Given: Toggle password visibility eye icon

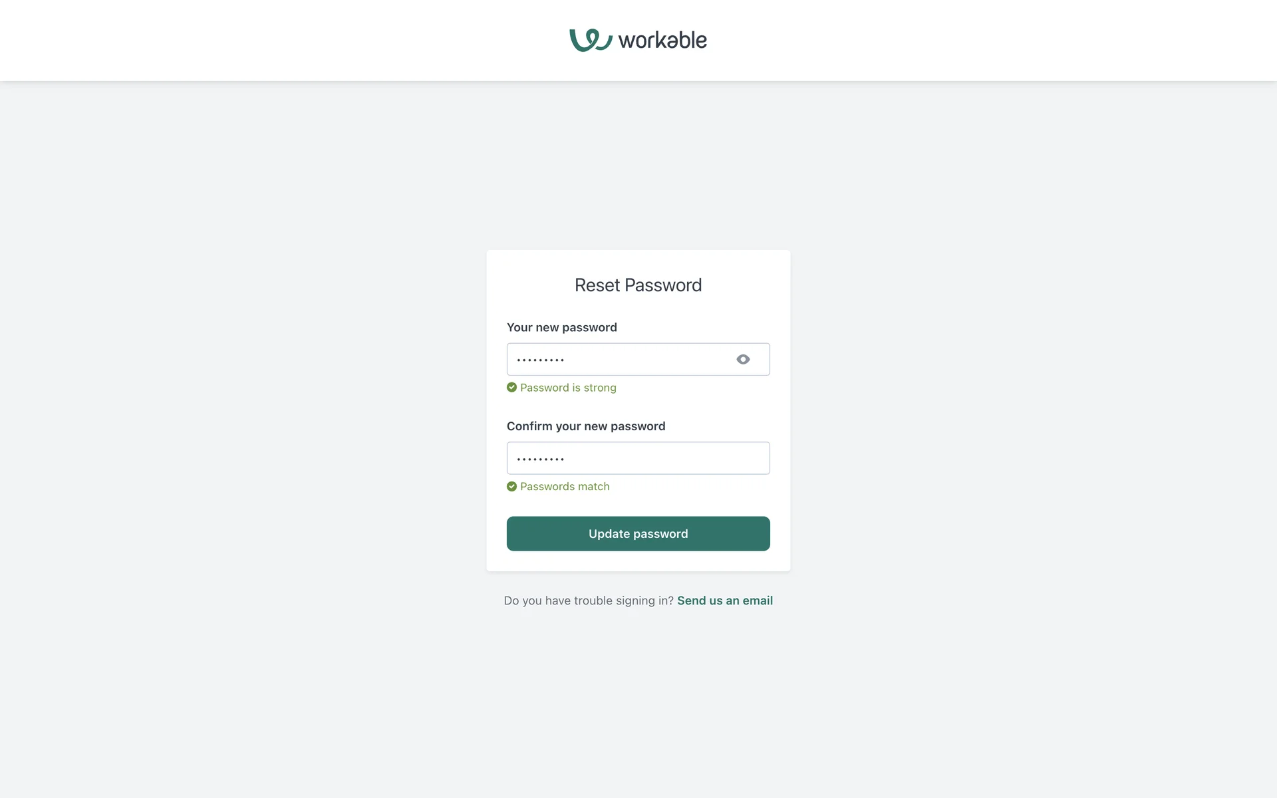Looking at the screenshot, I should tap(743, 359).
